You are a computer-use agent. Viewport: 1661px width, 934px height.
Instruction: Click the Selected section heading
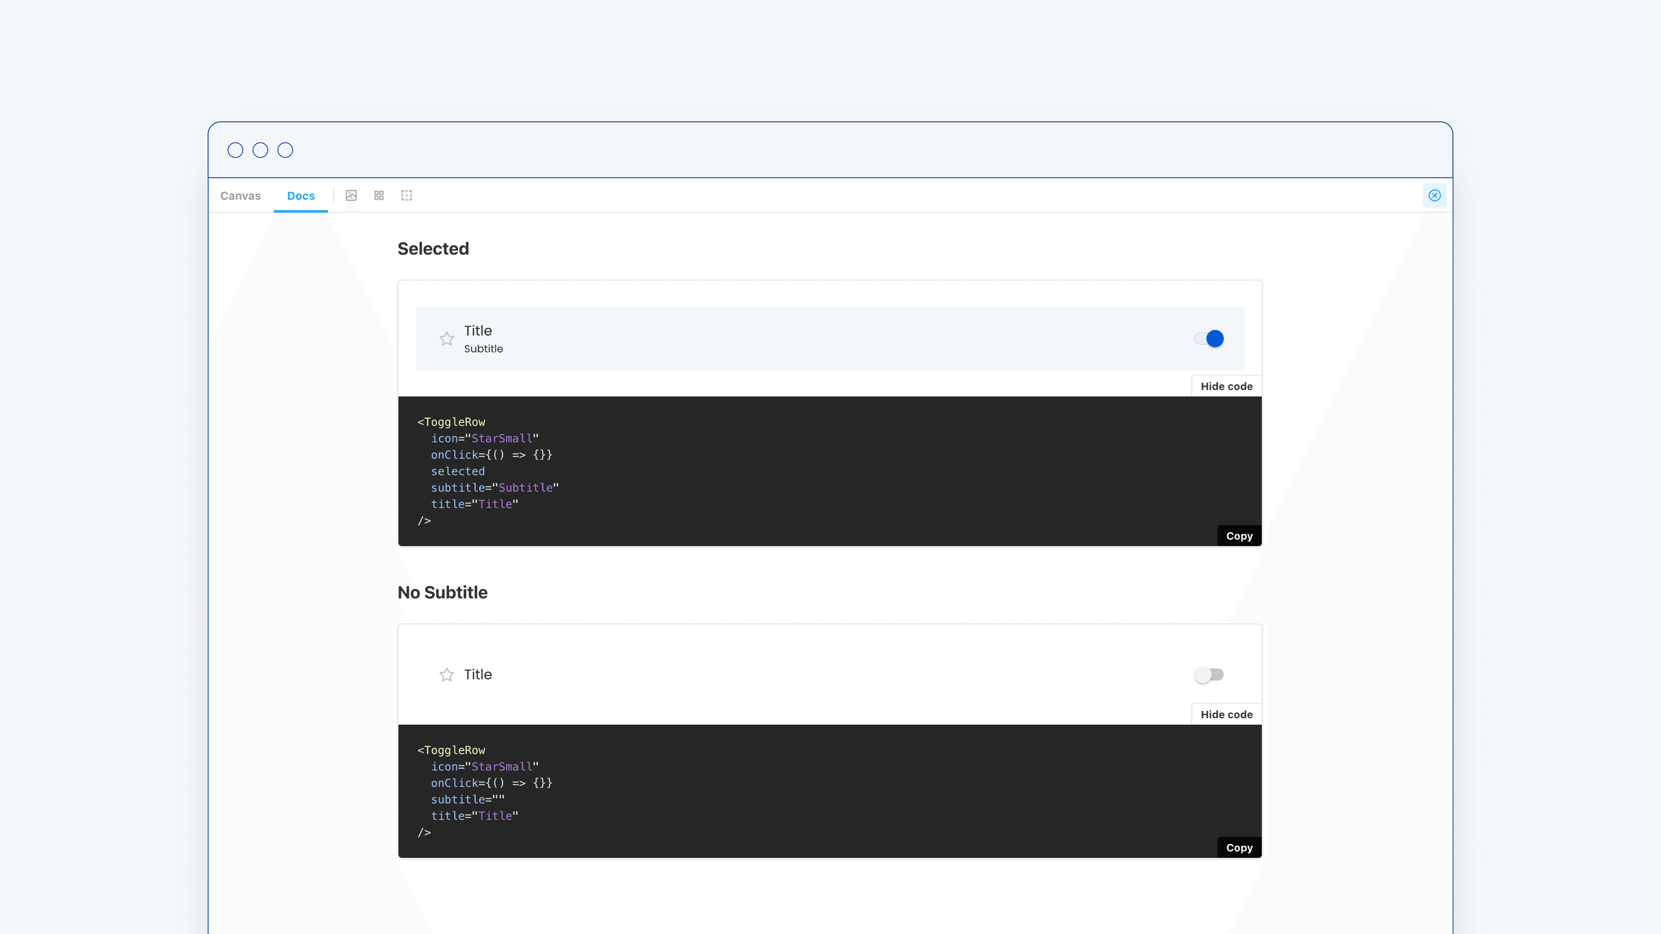tap(432, 249)
